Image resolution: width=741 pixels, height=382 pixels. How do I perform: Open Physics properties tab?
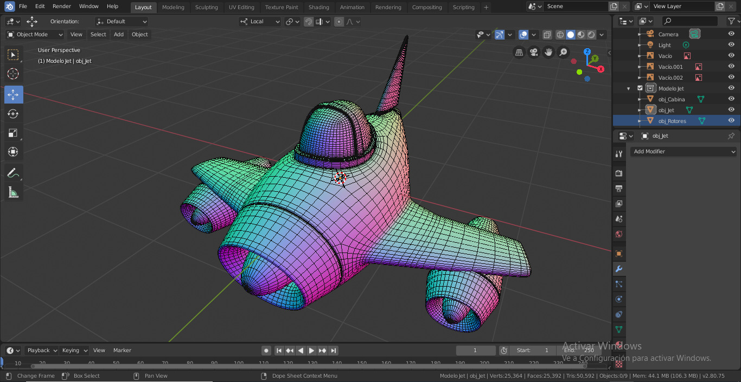tap(619, 299)
